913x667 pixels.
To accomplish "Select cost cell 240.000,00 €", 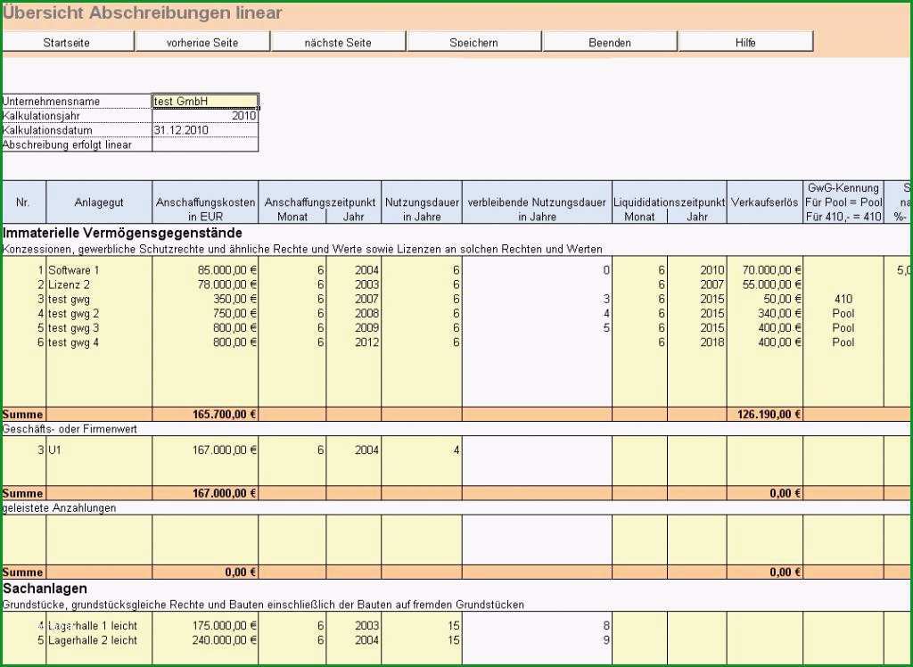I will [205, 640].
